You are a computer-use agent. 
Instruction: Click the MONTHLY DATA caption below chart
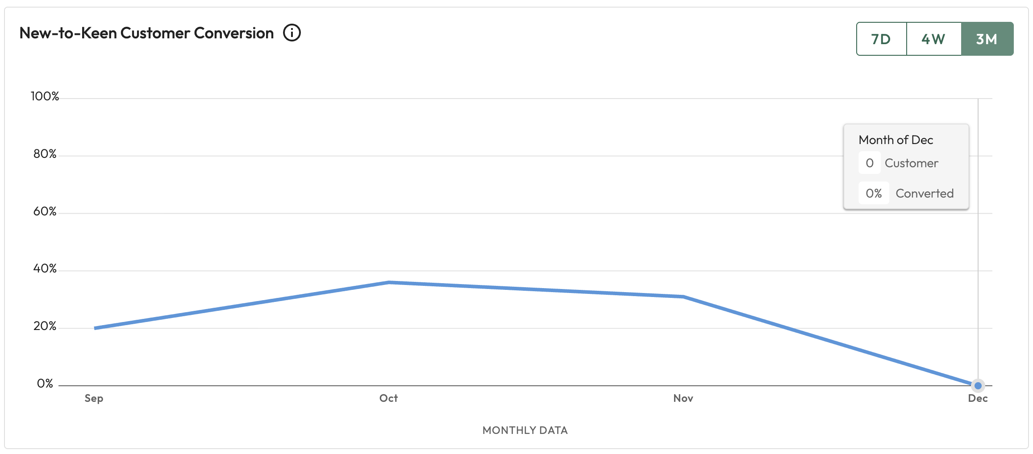525,430
